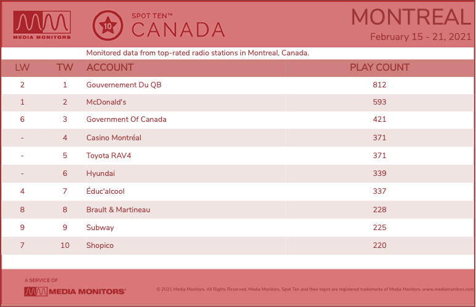This screenshot has width=476, height=307.
Task: Click the PLAY COUNT column header
Action: 379,68
